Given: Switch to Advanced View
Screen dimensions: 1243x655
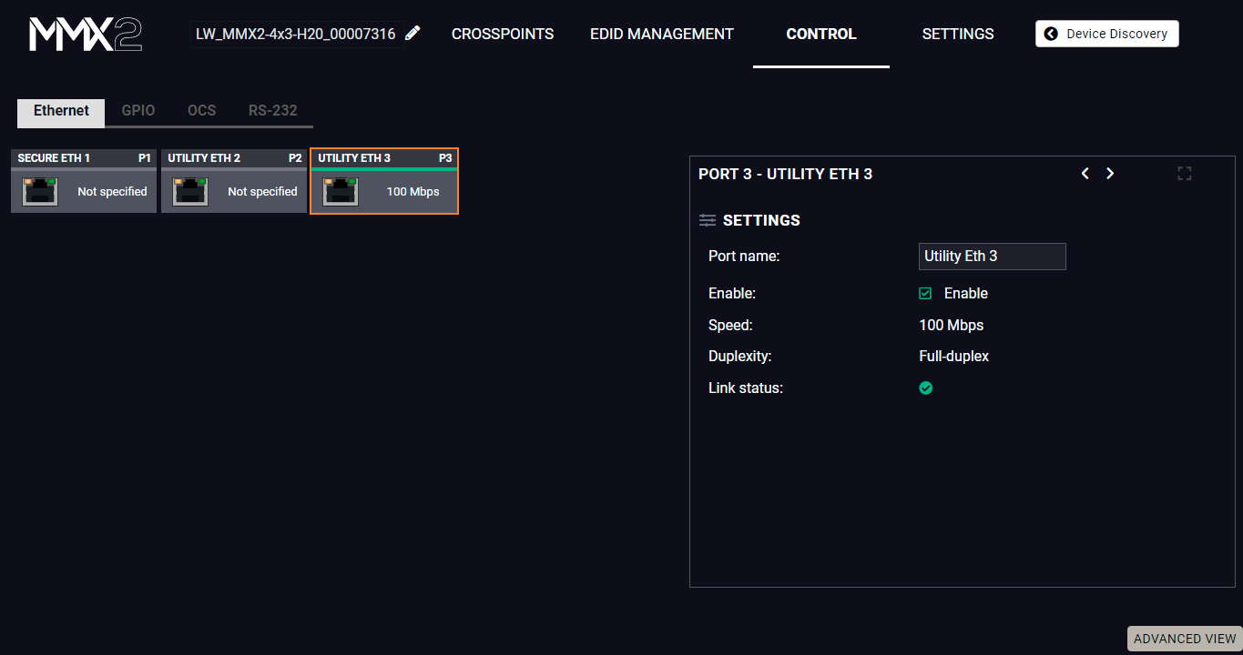Looking at the screenshot, I should coord(1185,639).
